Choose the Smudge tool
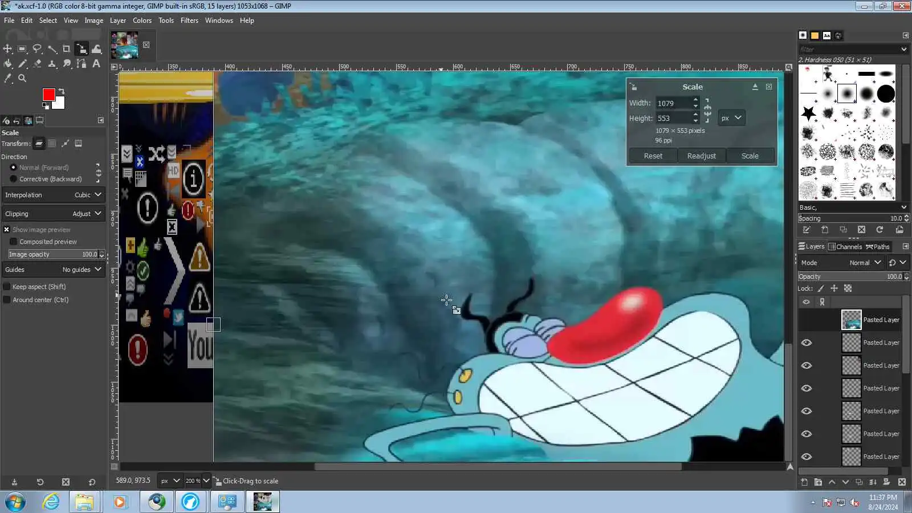This screenshot has height=513, width=912. pyautogui.click(x=67, y=64)
